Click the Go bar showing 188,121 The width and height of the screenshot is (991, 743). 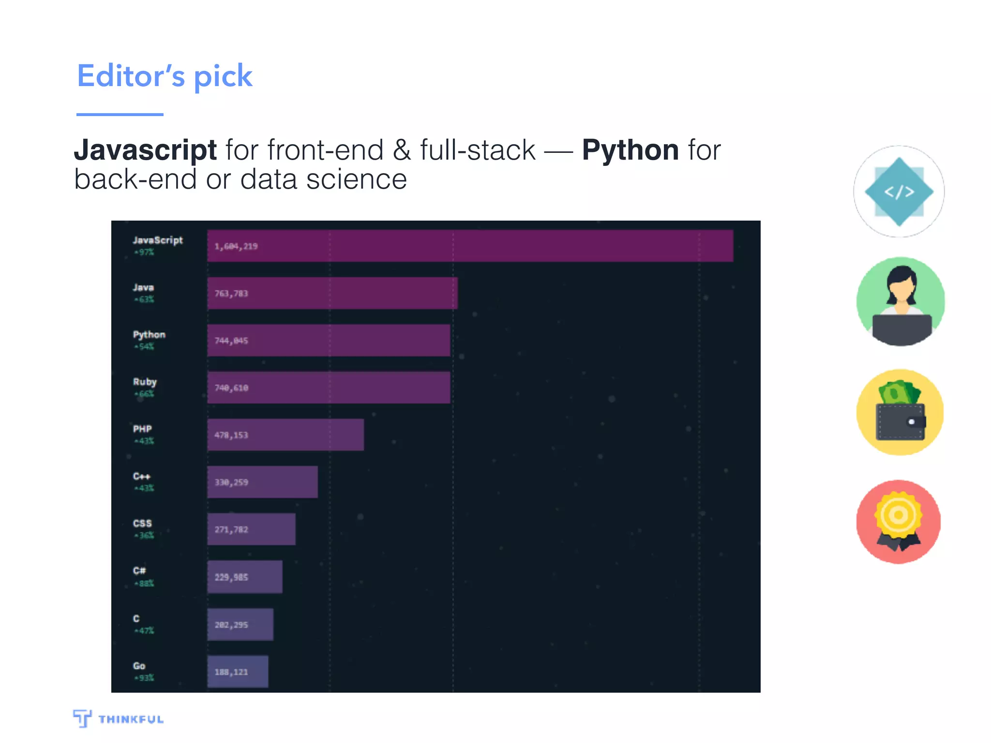tap(238, 671)
